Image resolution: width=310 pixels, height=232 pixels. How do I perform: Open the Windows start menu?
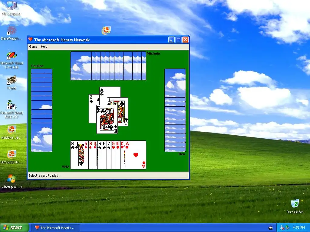[14, 228]
